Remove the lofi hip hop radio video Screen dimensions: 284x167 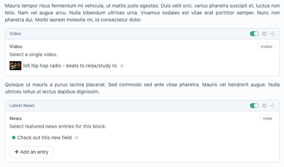pyautogui.click(x=122, y=66)
